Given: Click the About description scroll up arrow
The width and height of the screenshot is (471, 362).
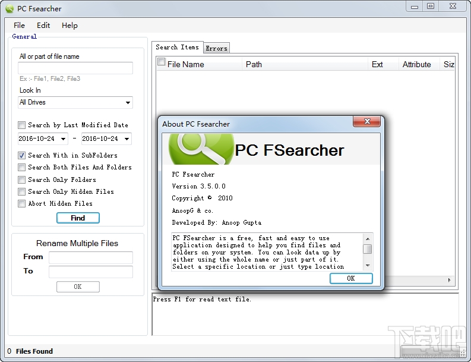Looking at the screenshot, I should [x=368, y=239].
